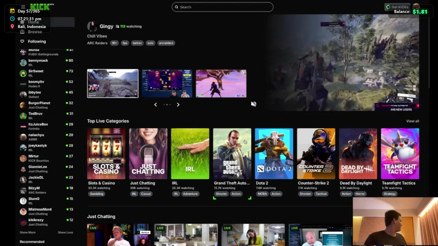Click the Adventure tag under IRL

(190, 194)
